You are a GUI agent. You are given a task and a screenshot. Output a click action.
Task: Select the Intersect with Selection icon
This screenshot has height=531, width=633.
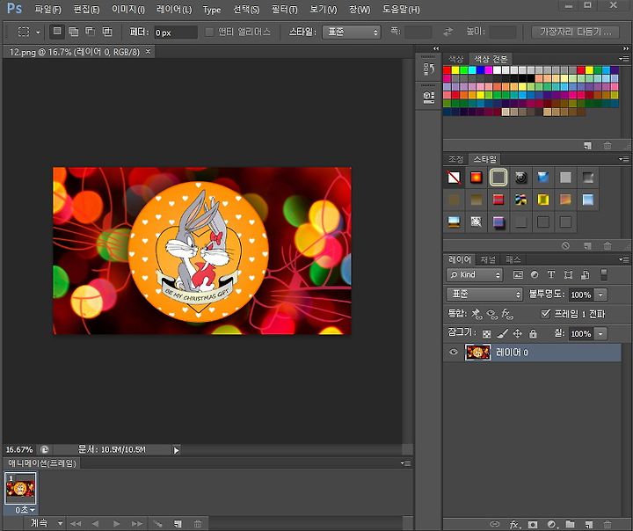[x=107, y=32]
